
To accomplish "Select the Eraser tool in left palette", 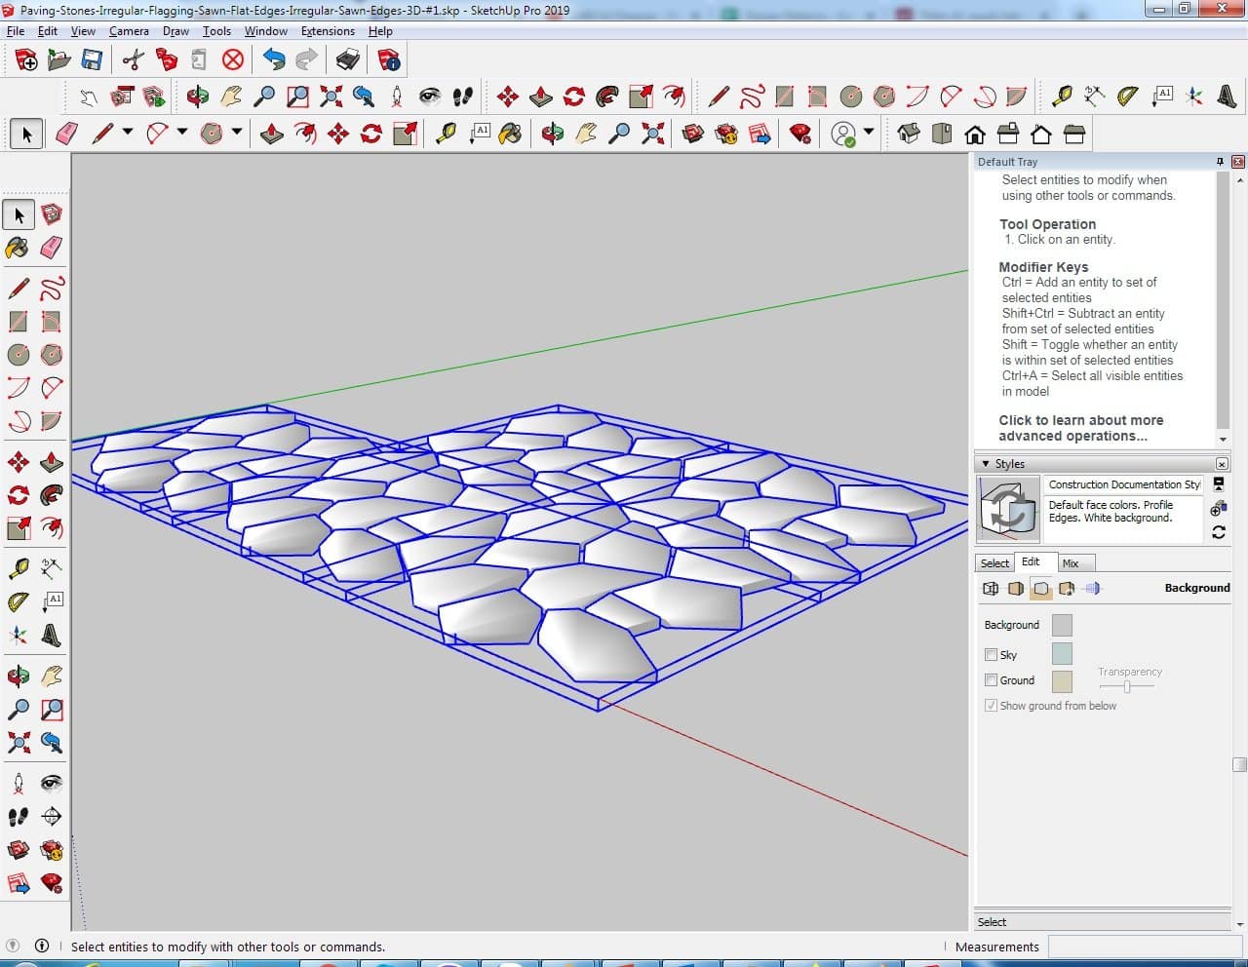I will tap(52, 248).
